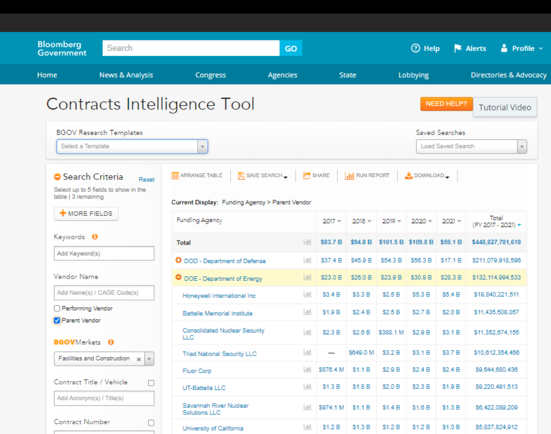This screenshot has height=434, width=551.
Task: Sort by Total FY 2017-2021 arrow
Action: 519,225
